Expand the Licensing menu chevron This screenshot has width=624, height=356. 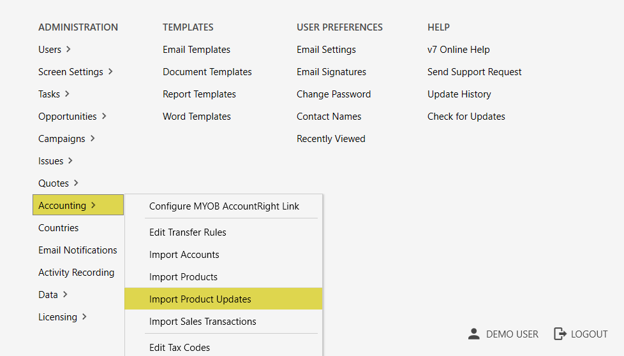click(x=84, y=317)
